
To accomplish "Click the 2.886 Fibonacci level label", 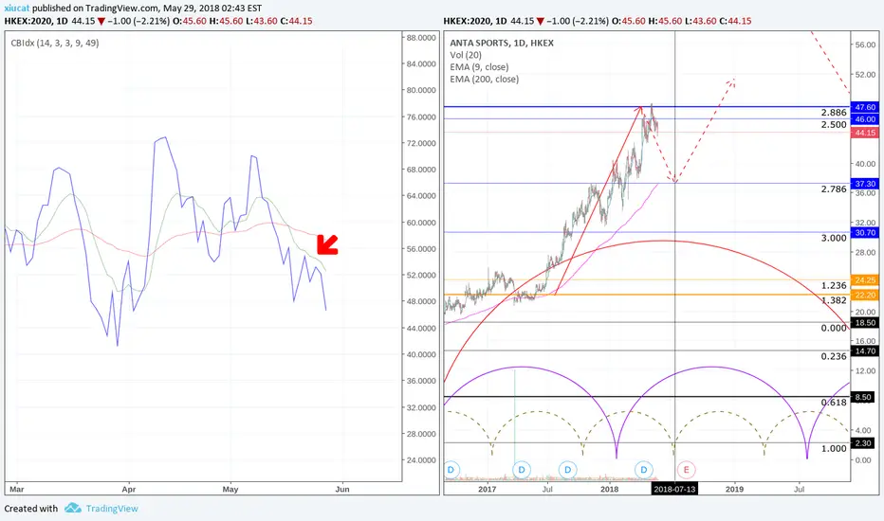I will [x=834, y=113].
